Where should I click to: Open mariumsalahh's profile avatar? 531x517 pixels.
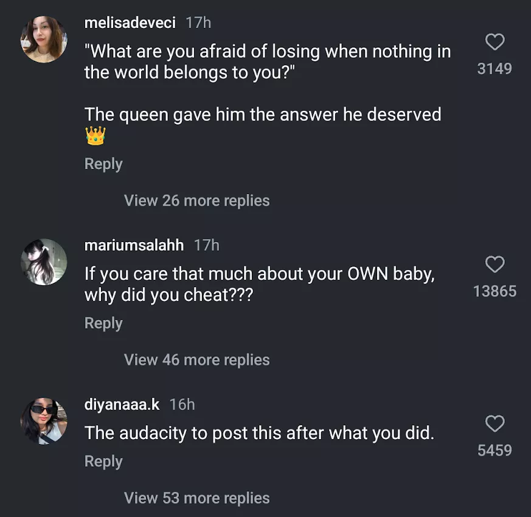click(x=44, y=262)
